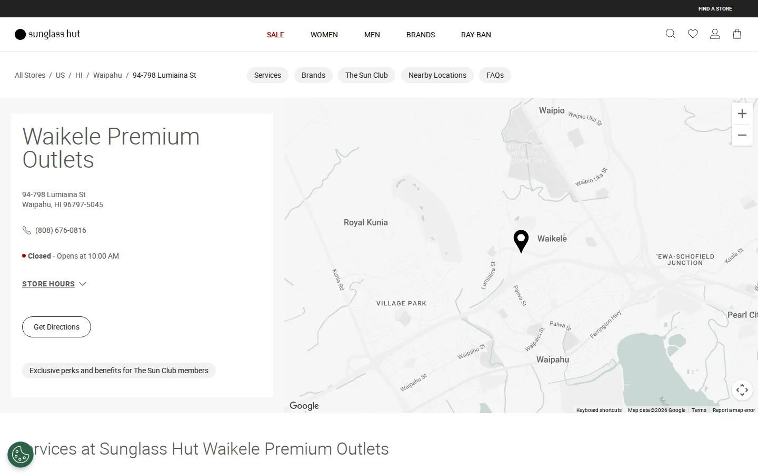This screenshot has height=473, width=758.
Task: Click Report a map error
Action: point(734,410)
